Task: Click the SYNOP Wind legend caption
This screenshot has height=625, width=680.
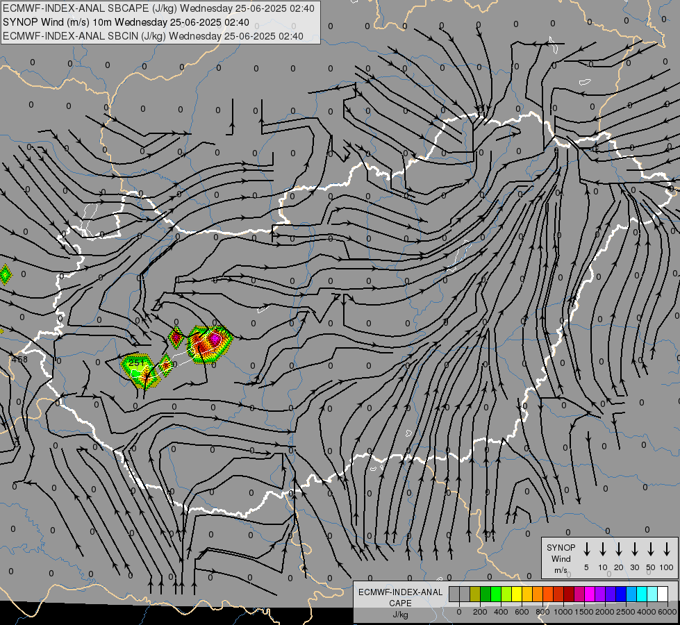Action: coord(561,558)
